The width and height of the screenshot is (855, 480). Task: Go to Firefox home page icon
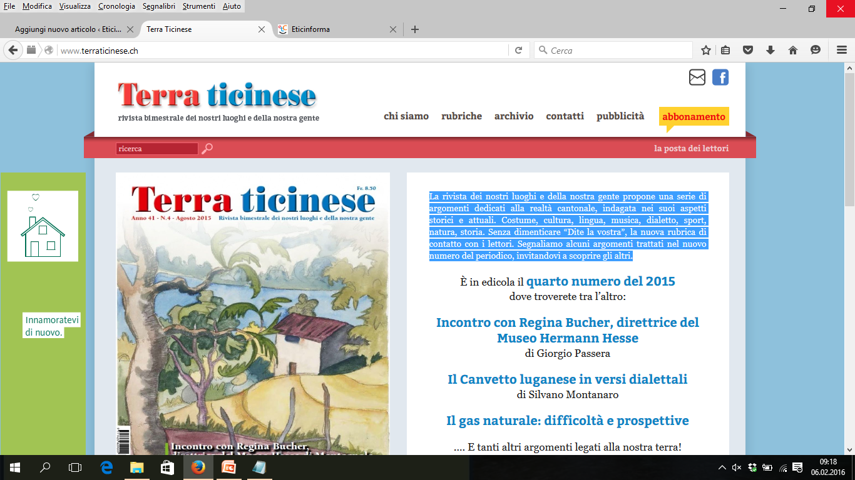pos(793,51)
